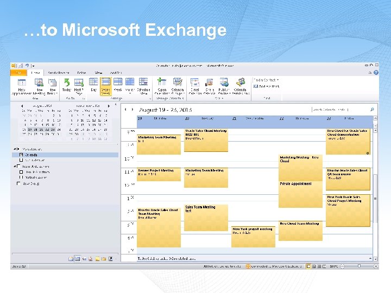This screenshot has width=391, height=293.
Task: Collapse the navigation pane
Action: click(x=116, y=105)
